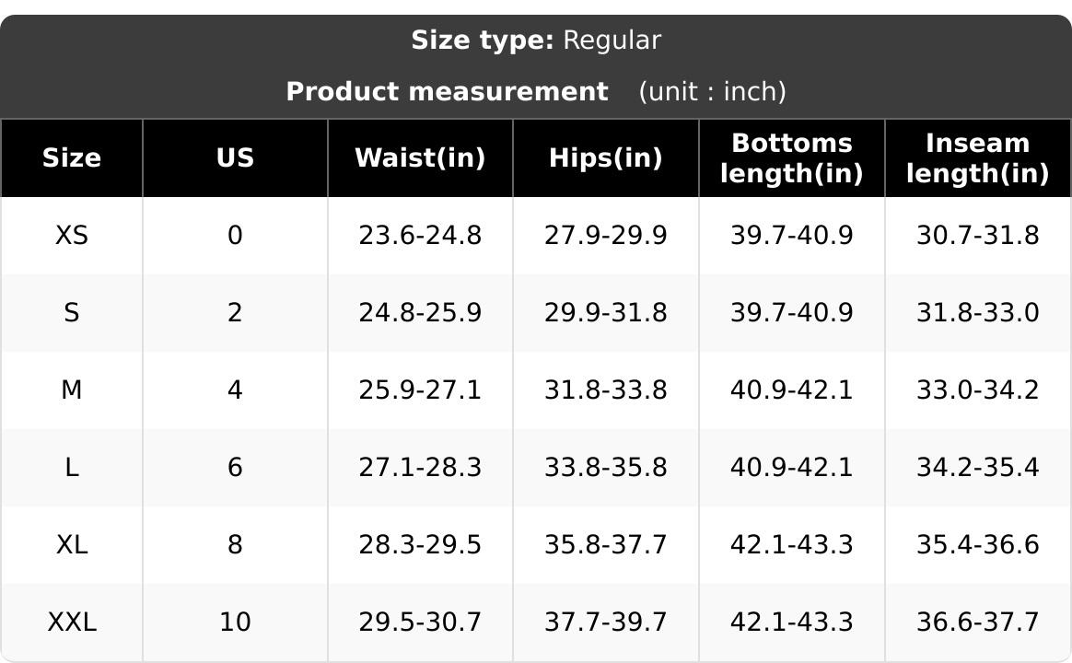Select the Hips(in) column header
This screenshot has height=663, width=1072.
pos(606,157)
